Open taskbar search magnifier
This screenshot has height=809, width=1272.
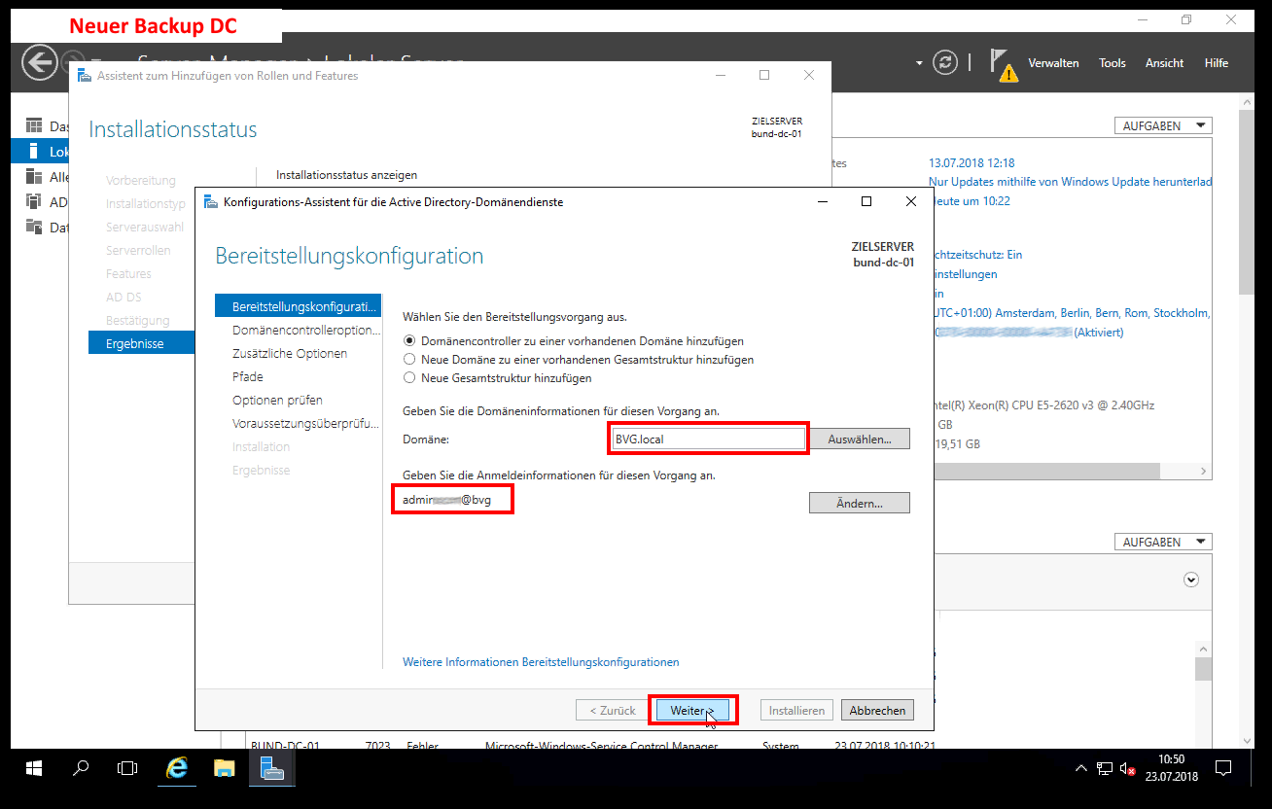pos(82,768)
